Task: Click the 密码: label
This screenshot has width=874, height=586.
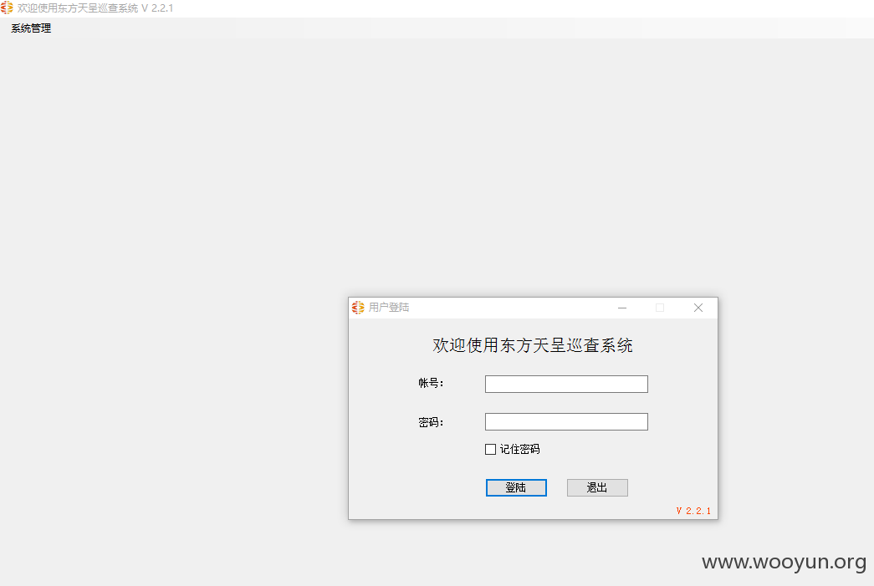Action: tap(431, 422)
